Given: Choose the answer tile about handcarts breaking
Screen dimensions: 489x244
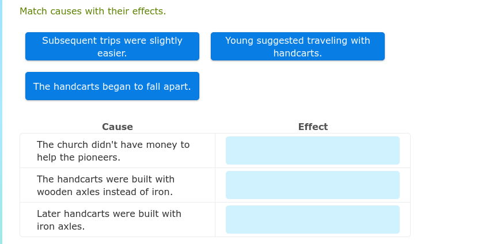Looking at the screenshot, I should [x=112, y=86].
